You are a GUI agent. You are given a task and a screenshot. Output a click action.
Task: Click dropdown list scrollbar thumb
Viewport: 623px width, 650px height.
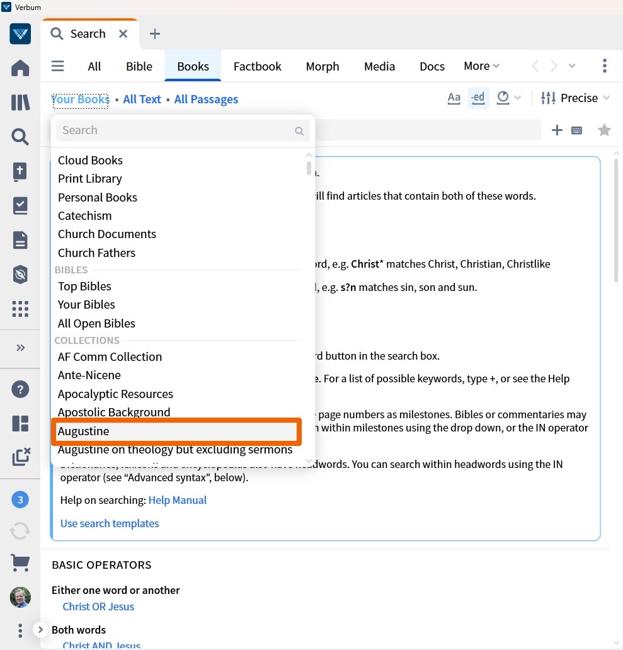tap(309, 168)
